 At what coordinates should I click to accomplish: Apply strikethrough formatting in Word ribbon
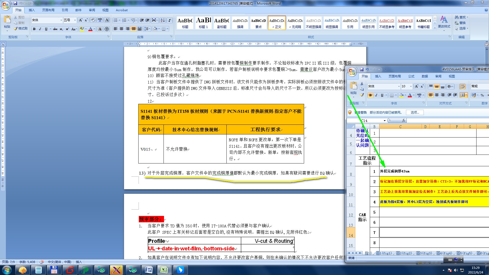point(55,29)
